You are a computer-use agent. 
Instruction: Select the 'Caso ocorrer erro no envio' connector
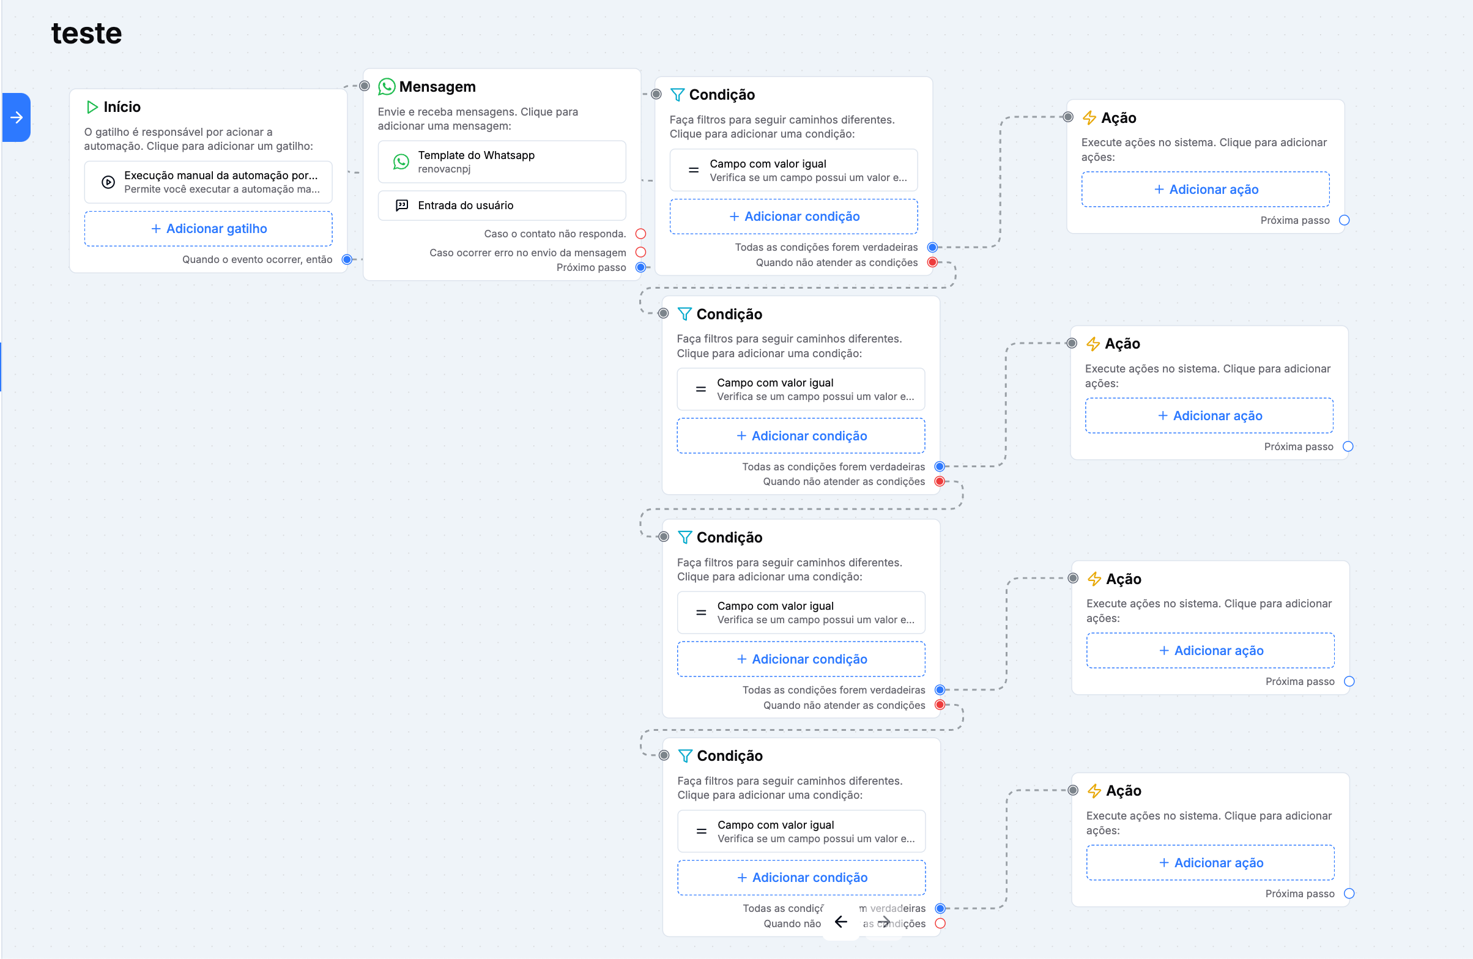(640, 253)
